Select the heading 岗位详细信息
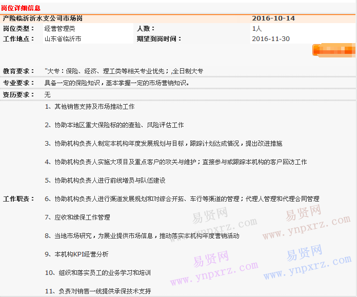The image size is (357, 297). [x=21, y=8]
